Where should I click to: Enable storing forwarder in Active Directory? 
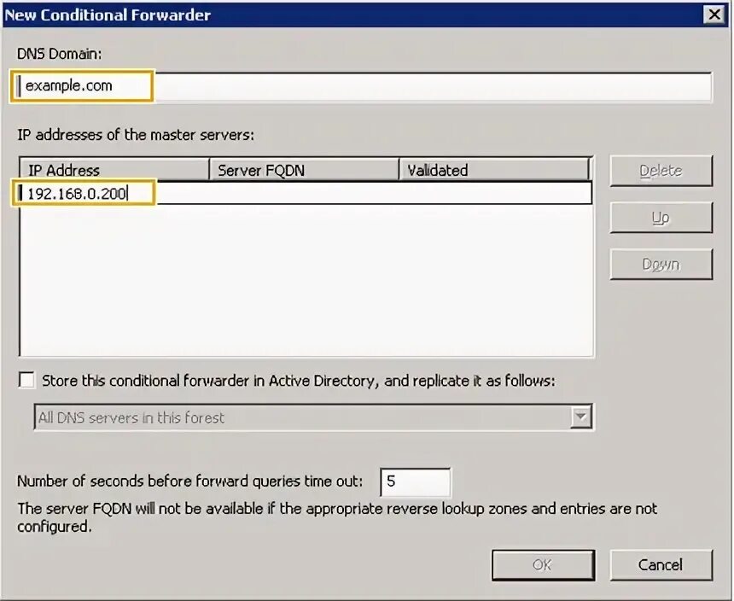click(26, 380)
